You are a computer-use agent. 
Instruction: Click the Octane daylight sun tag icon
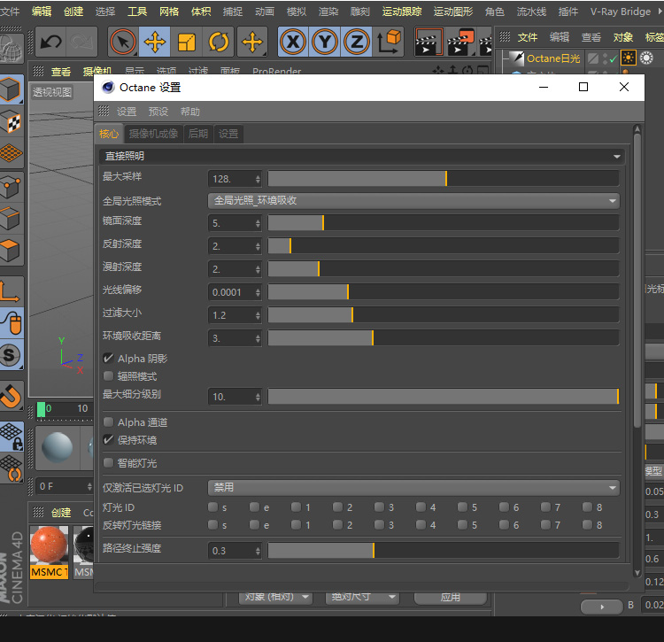coord(629,58)
